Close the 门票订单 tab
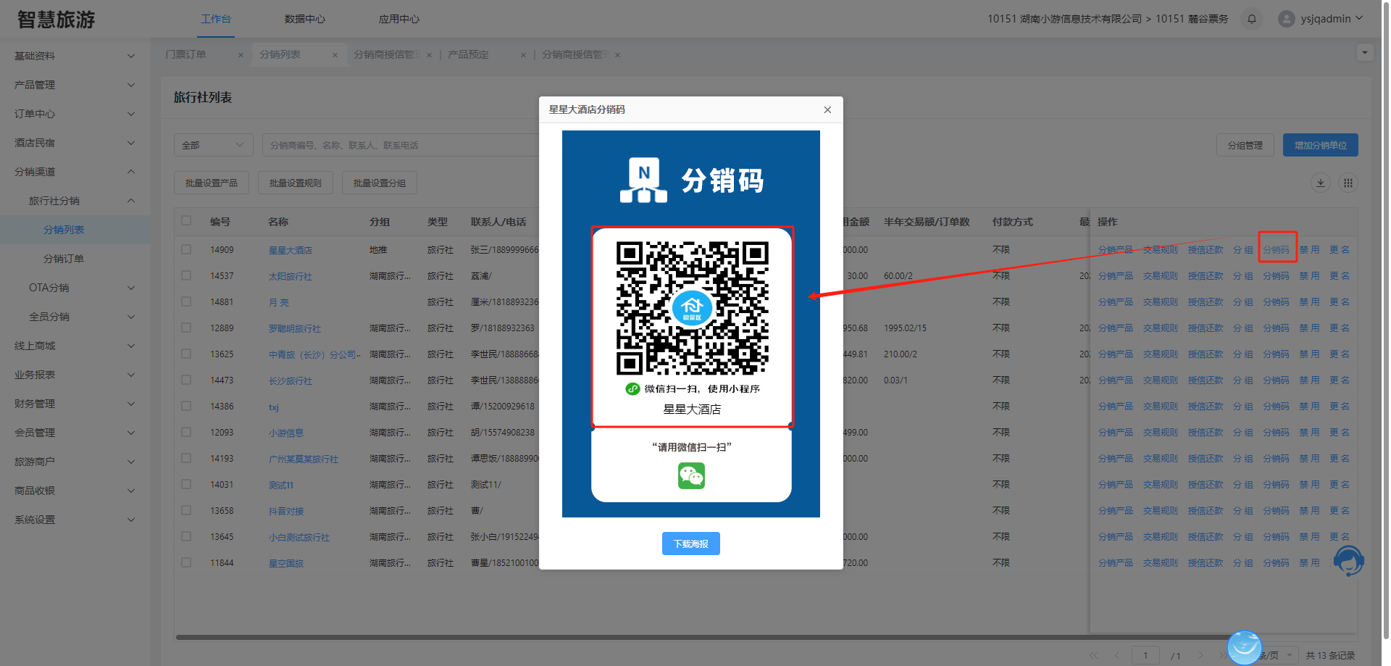The width and height of the screenshot is (1391, 666). click(241, 55)
